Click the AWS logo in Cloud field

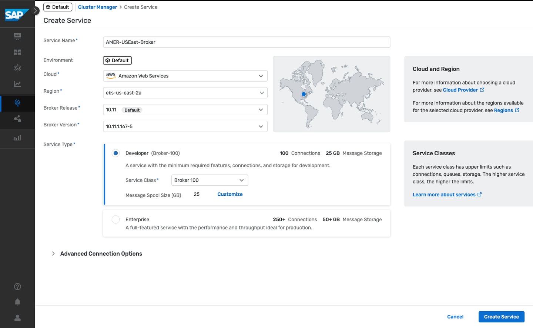(x=111, y=75)
